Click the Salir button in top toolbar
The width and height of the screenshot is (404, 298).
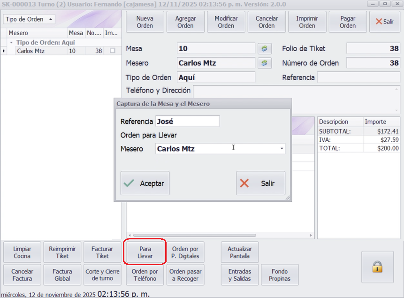[384, 22]
